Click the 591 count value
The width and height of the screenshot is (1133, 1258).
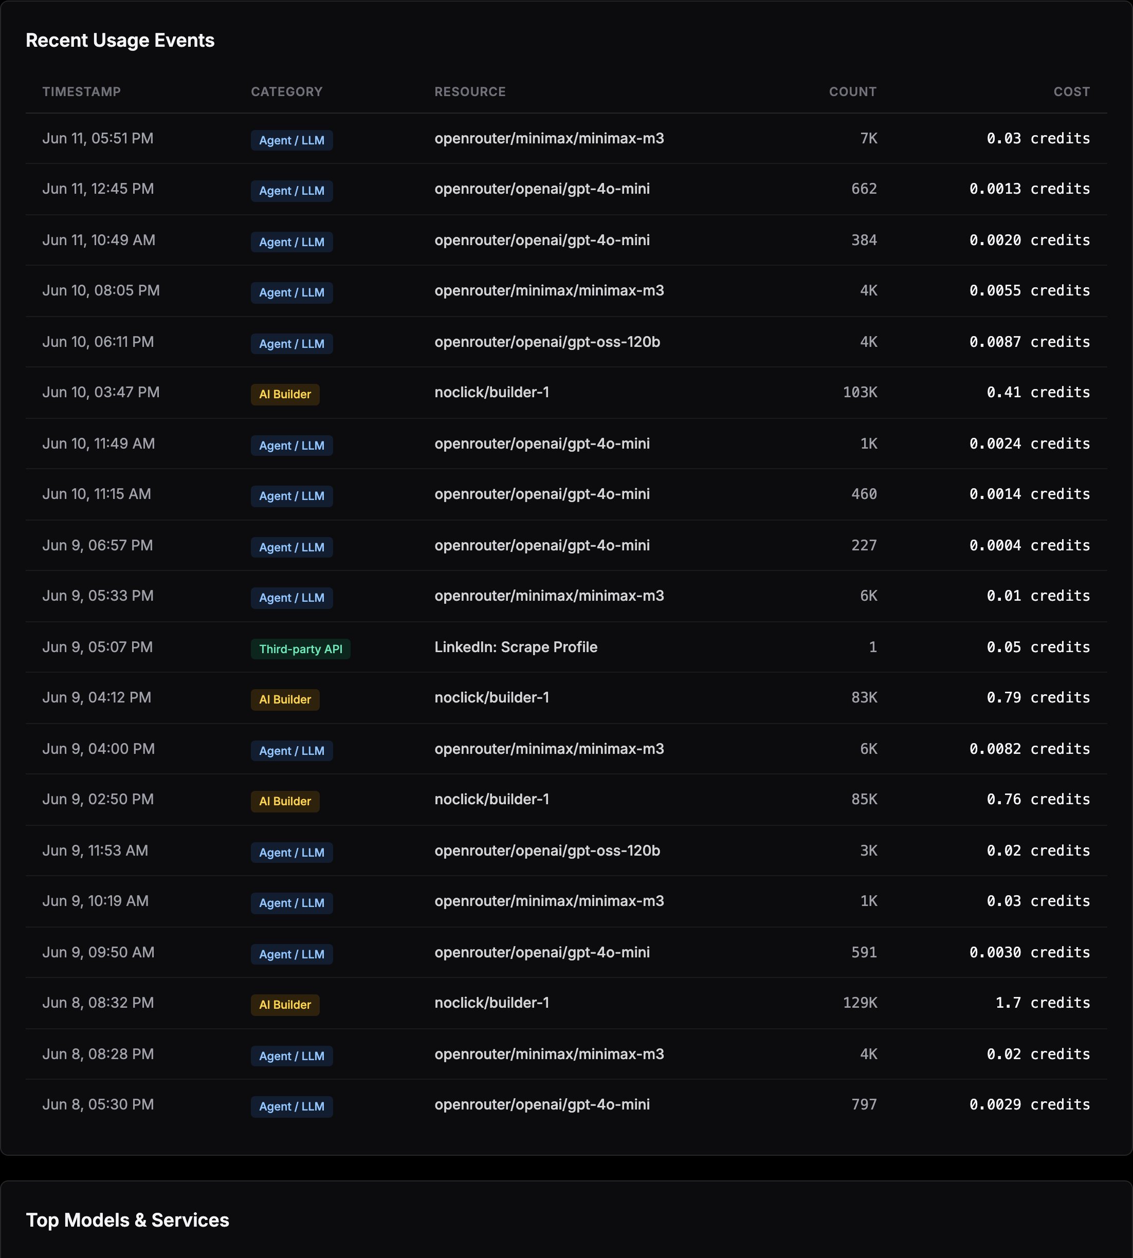pyautogui.click(x=864, y=952)
